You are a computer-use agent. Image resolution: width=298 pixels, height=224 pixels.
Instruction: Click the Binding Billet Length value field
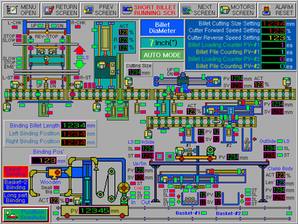click(73, 126)
